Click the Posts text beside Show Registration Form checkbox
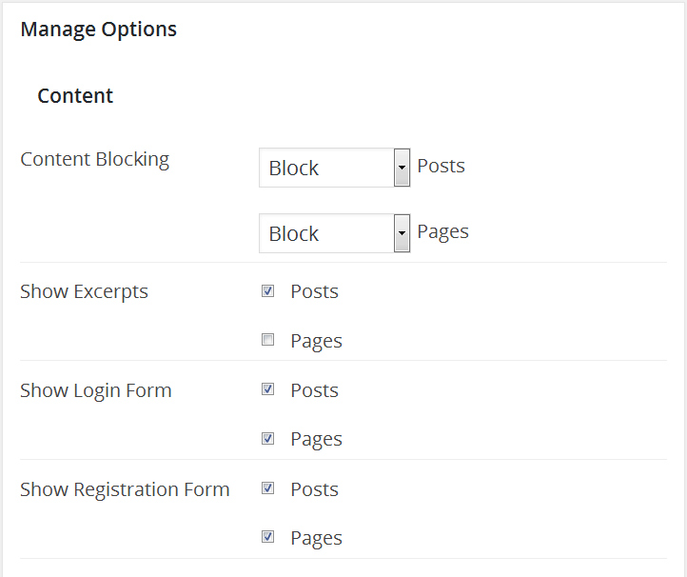This screenshot has height=577, width=687. coord(315,489)
